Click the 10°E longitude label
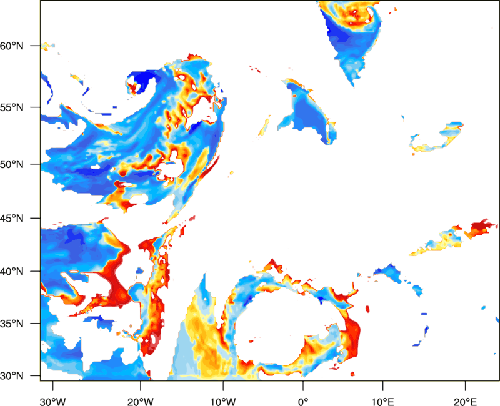 click(x=382, y=402)
